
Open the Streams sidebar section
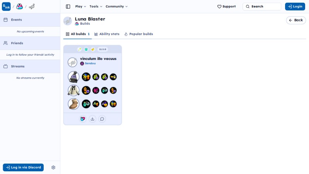[x=30, y=66]
